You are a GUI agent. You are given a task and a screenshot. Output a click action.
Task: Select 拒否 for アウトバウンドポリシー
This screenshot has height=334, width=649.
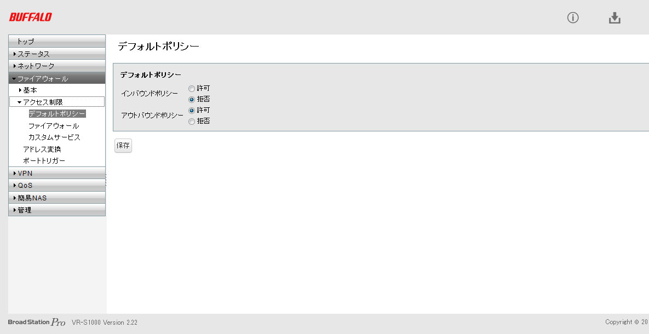[x=192, y=122]
